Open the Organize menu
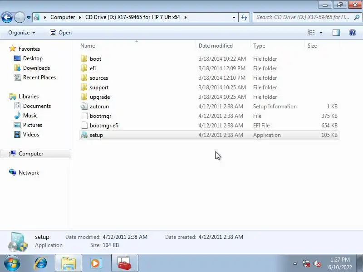This screenshot has width=363, height=272. 22,33
